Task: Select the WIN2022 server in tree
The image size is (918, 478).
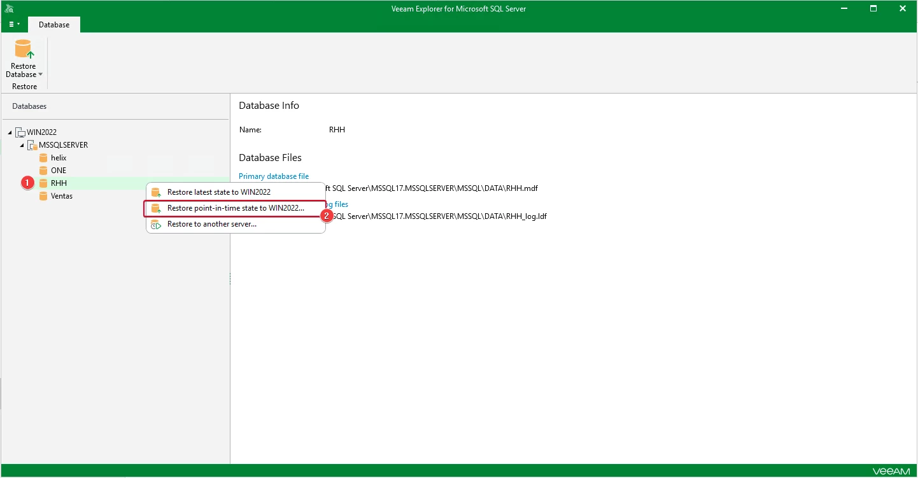Action: click(41, 132)
